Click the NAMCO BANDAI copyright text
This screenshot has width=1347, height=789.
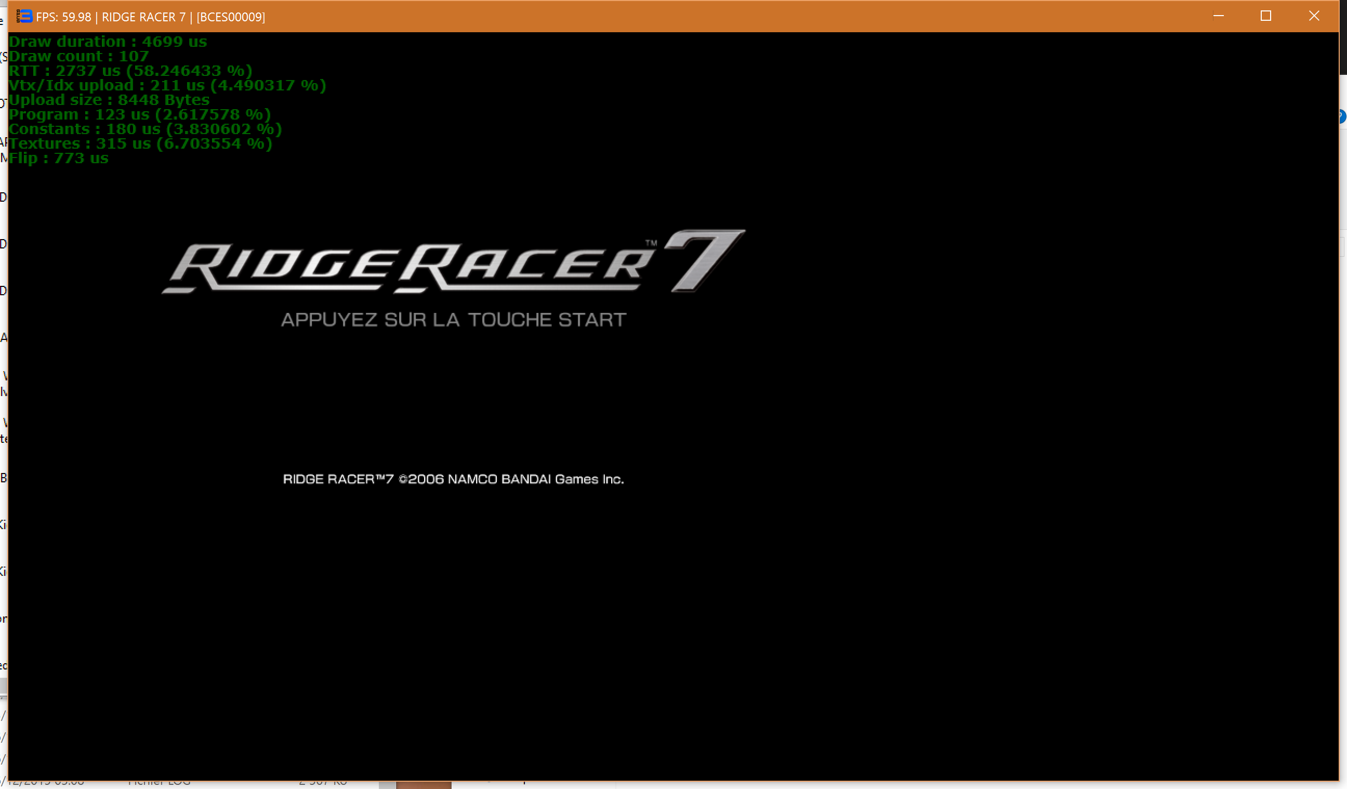pyautogui.click(x=453, y=479)
